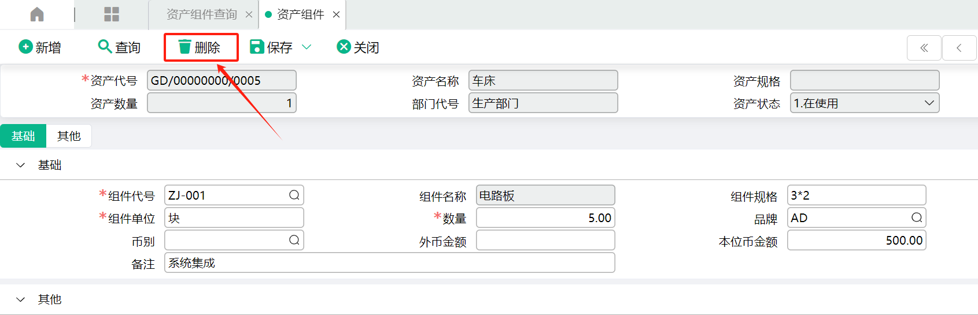Click the 查询 search button
This screenshot has width=978, height=315.
click(119, 47)
